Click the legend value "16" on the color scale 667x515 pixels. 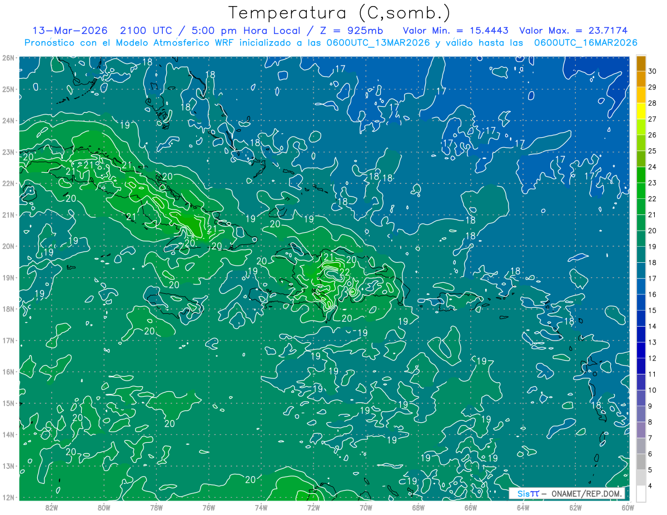tap(653, 294)
